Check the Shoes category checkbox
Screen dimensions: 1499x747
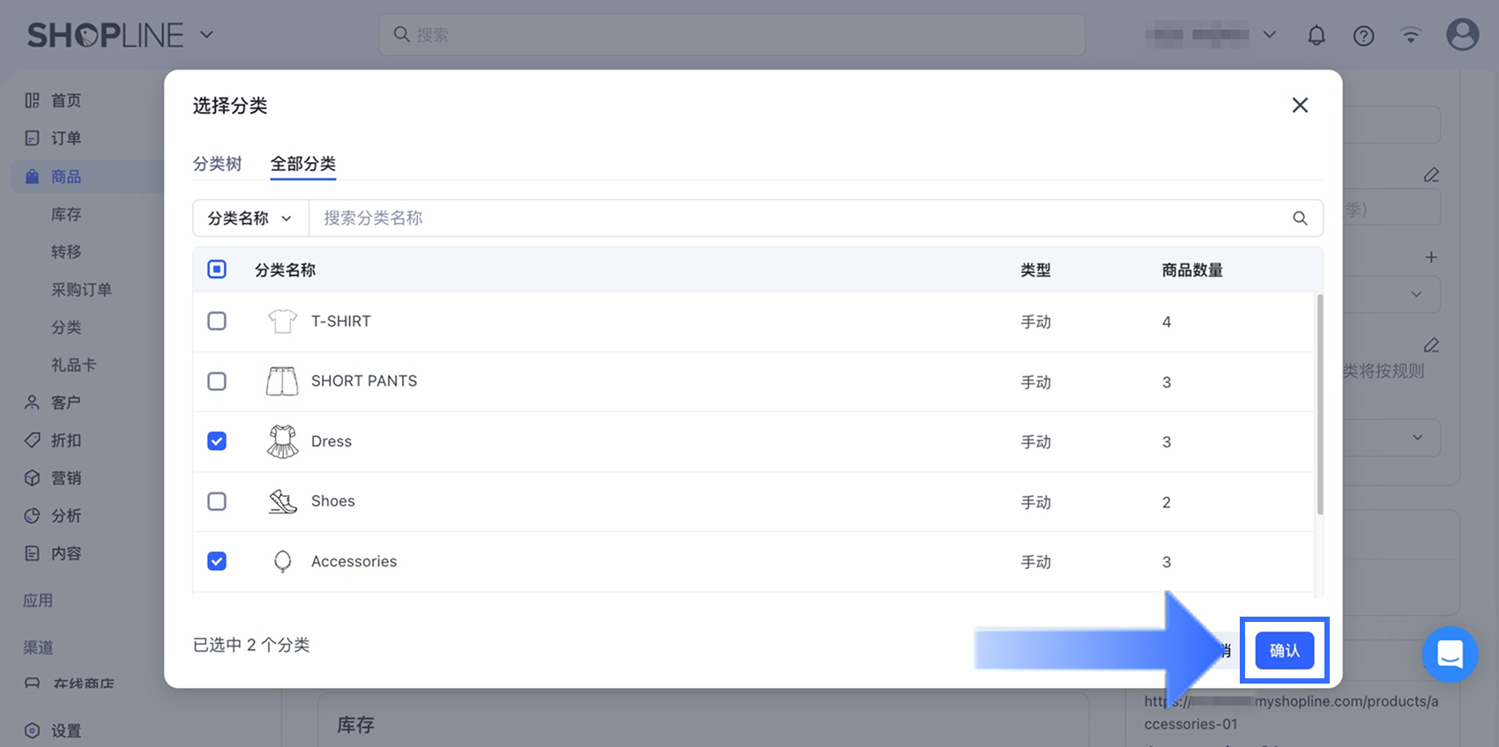pyautogui.click(x=217, y=501)
